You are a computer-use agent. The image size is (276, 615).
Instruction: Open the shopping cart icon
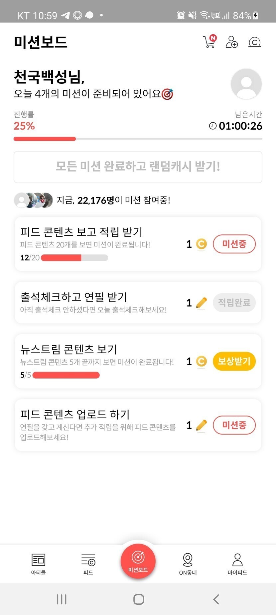pos(209,42)
